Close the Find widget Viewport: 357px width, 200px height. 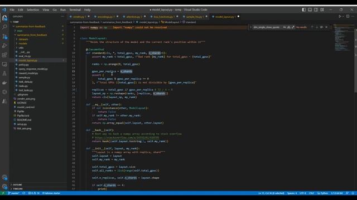coord(326,27)
